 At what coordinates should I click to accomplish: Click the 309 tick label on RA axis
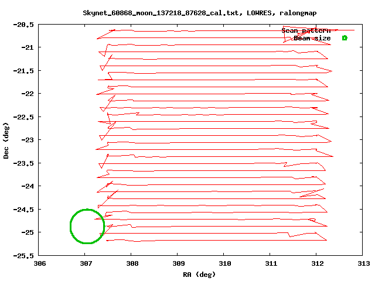[x=178, y=263]
